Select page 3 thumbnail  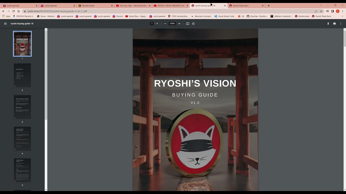pyautogui.click(x=22, y=107)
